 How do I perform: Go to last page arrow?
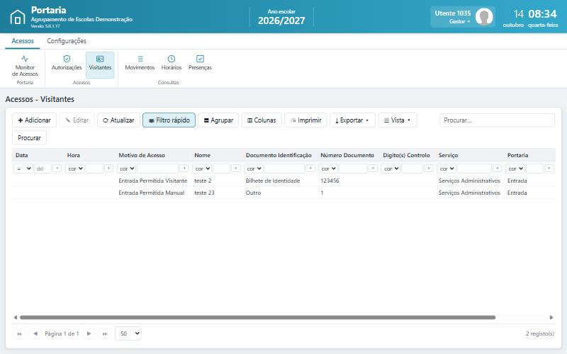[x=105, y=333]
